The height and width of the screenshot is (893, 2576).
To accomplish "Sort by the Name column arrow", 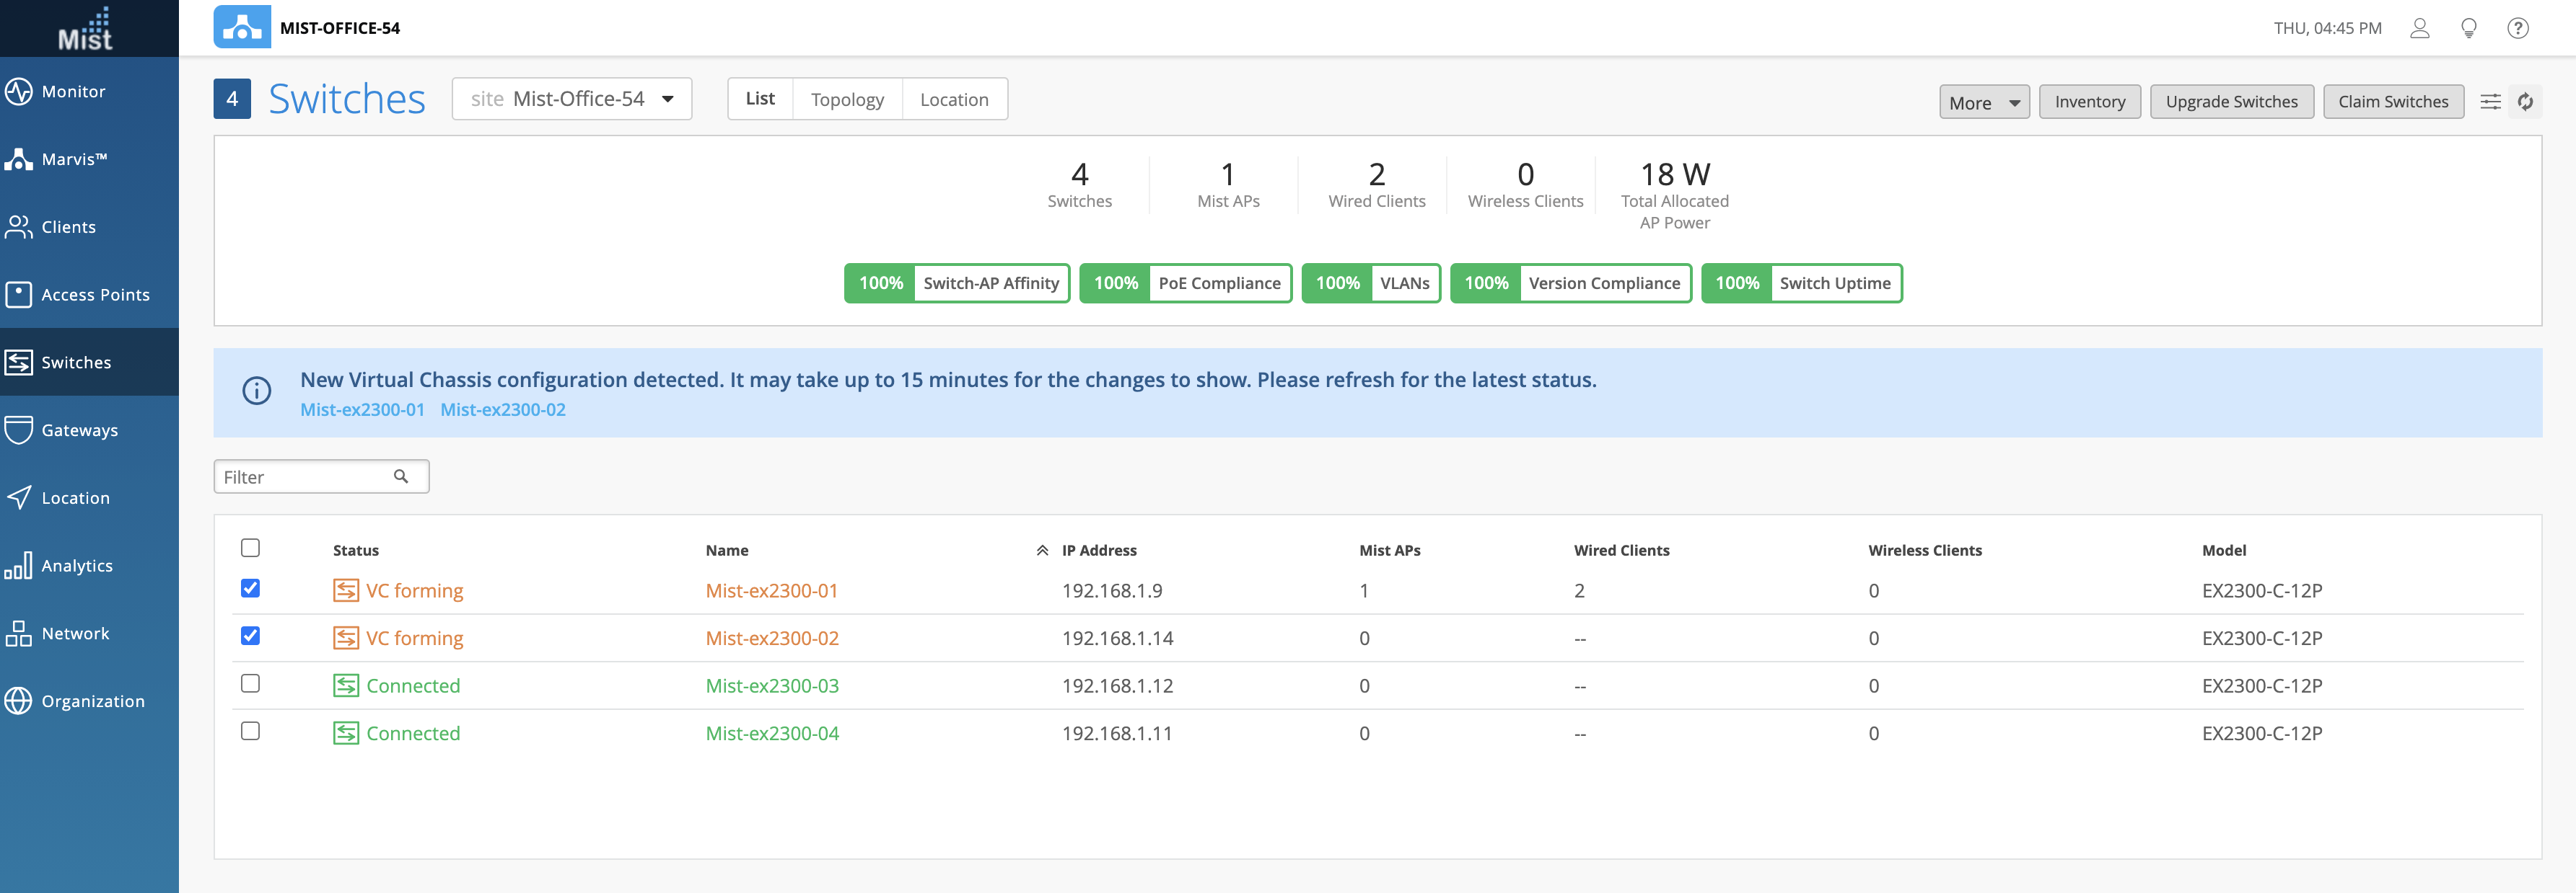I will coord(1041,551).
